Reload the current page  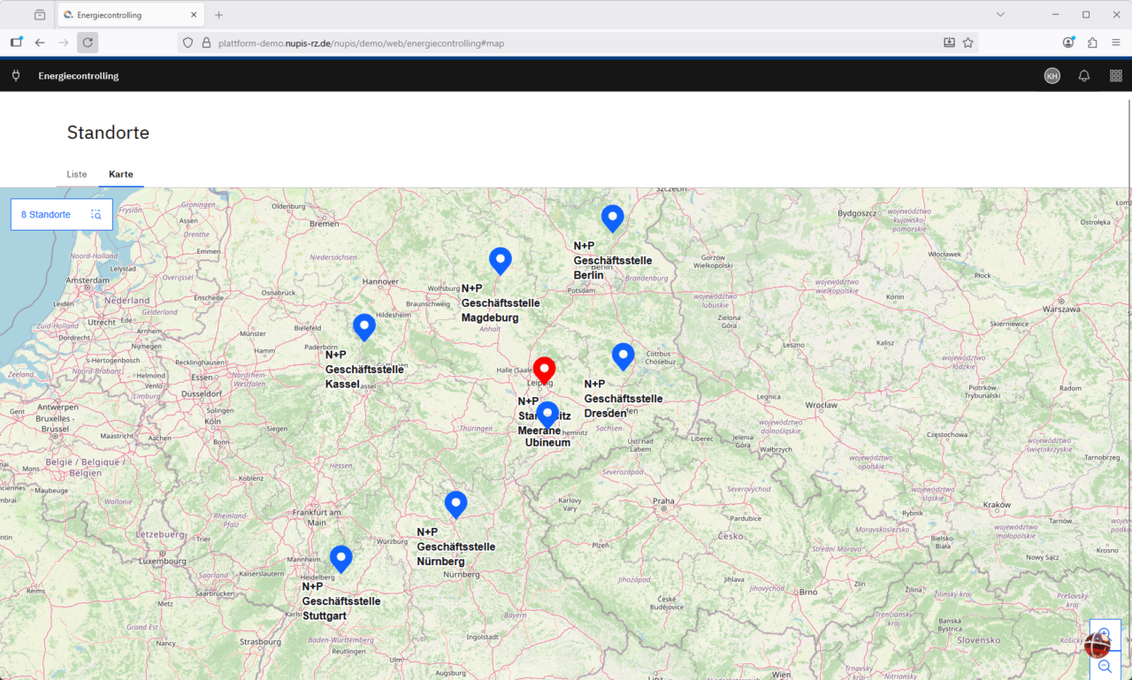pyautogui.click(x=88, y=42)
